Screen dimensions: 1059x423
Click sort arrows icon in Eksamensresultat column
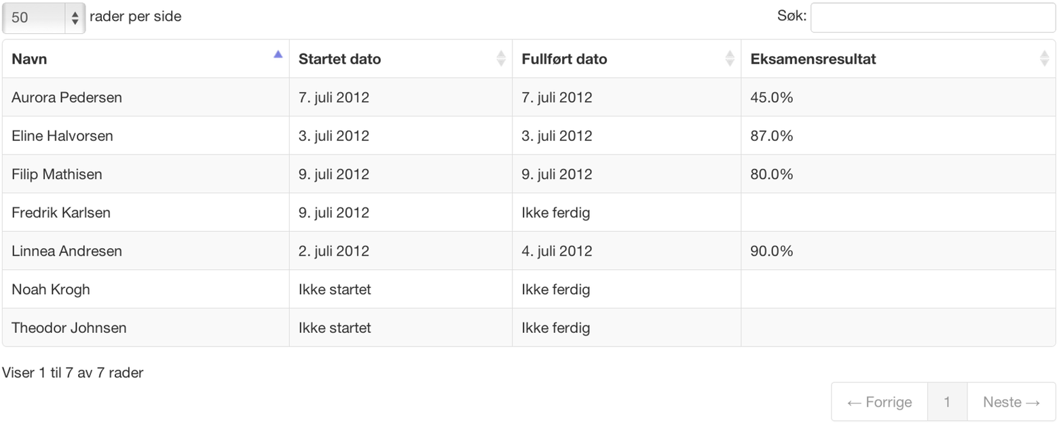[1045, 59]
